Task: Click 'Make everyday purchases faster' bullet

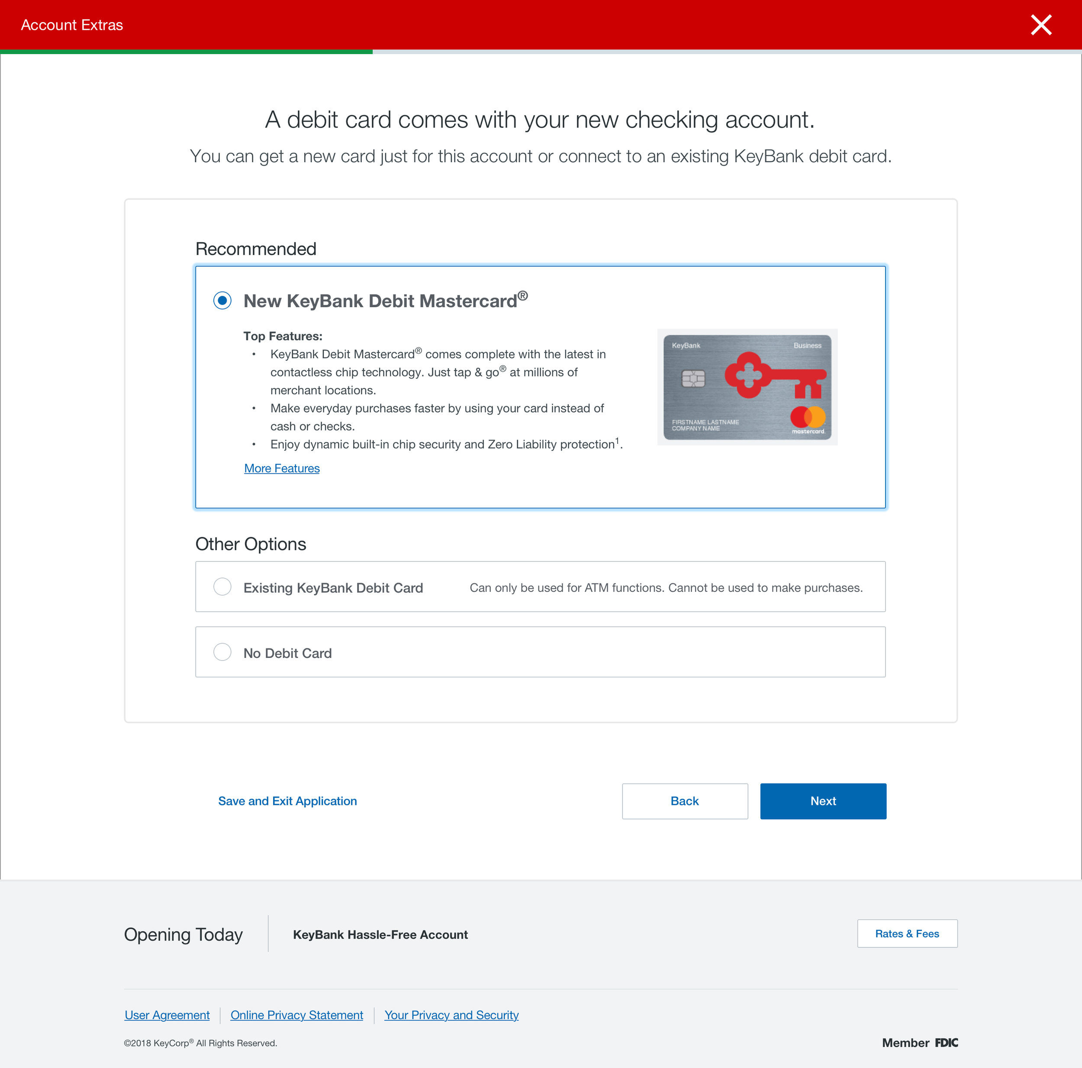Action: coord(437,417)
